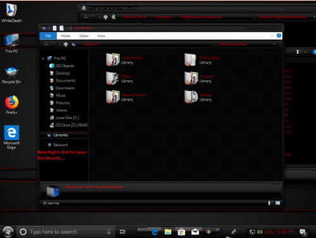The width and height of the screenshot is (316, 238).
Task: Open the Videos library icon
Action: pos(191,97)
